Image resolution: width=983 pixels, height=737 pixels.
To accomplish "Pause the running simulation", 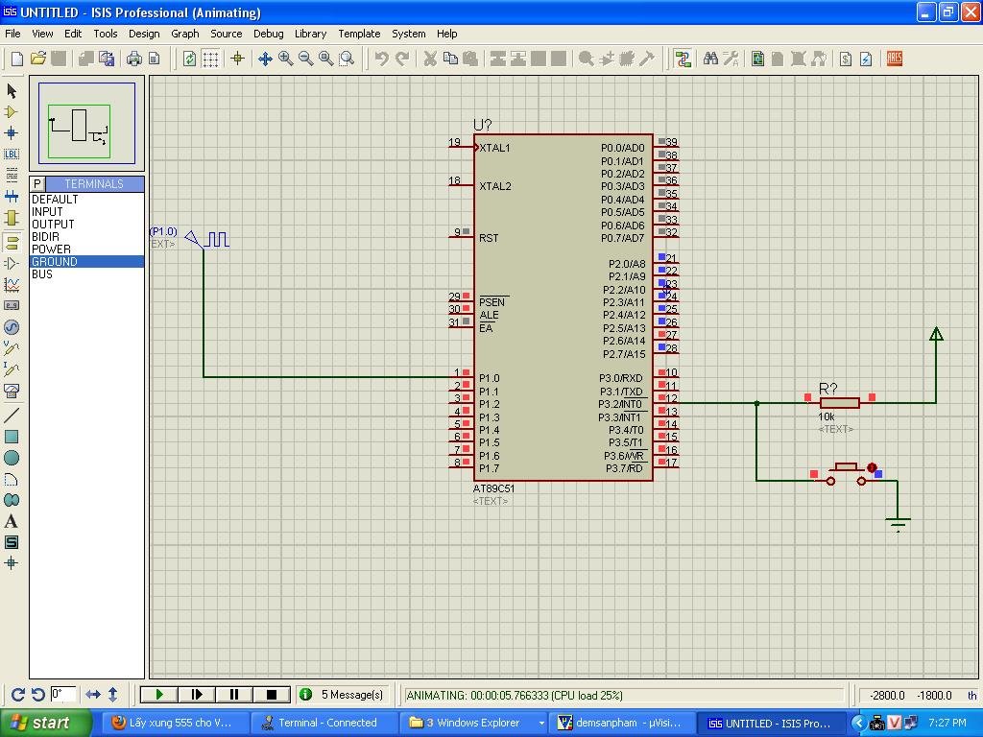I will point(234,695).
